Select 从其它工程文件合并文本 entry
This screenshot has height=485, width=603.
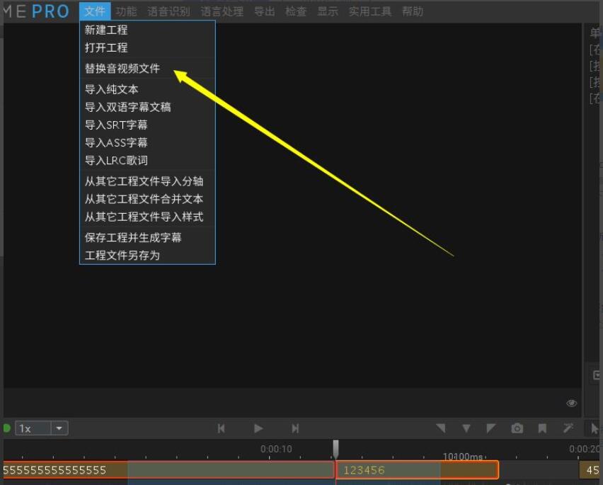click(x=147, y=199)
